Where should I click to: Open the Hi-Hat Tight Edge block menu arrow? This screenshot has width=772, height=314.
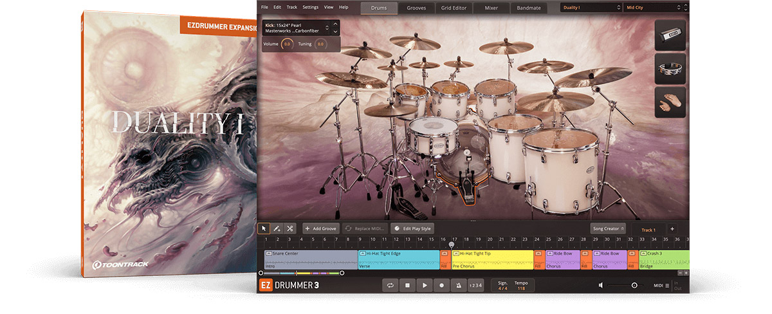tap(362, 254)
